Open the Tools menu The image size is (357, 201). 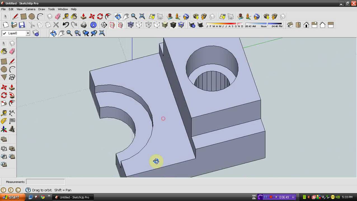51,9
